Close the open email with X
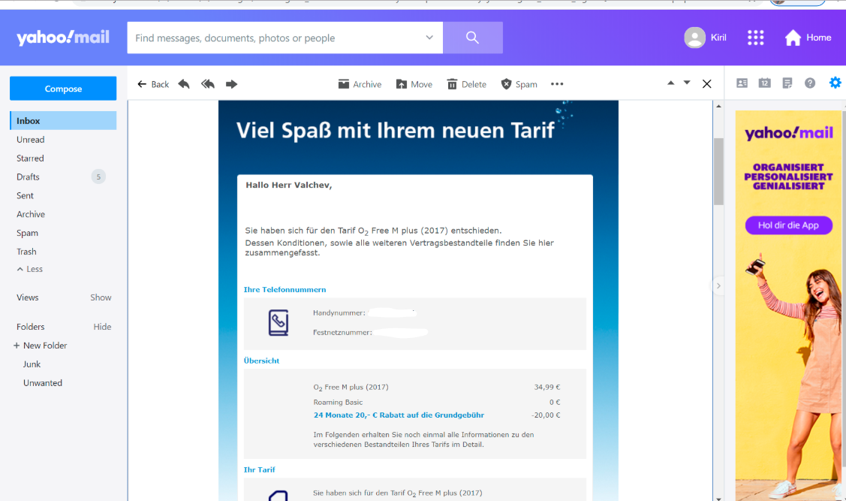The height and width of the screenshot is (501, 846). tap(707, 83)
